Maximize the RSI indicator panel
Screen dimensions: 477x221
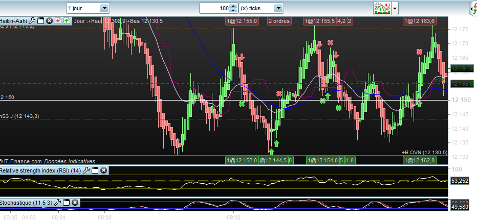click(95, 170)
